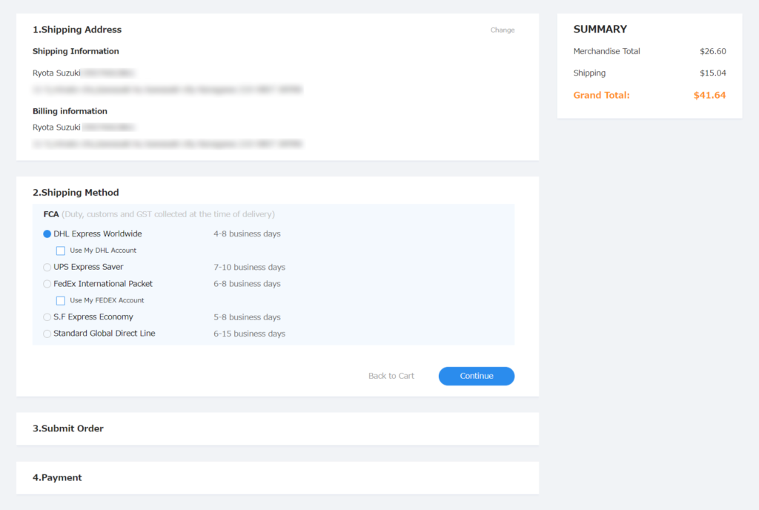The width and height of the screenshot is (759, 510).
Task: Tick the Use My FEDEX Account checkbox
Action: (61, 301)
